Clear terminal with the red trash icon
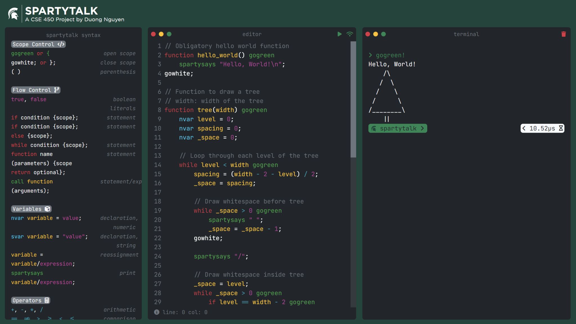Screen dimensions: 576x324 click(x=564, y=34)
